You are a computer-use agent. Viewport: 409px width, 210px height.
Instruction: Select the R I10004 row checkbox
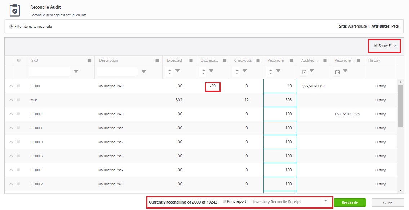(18, 184)
